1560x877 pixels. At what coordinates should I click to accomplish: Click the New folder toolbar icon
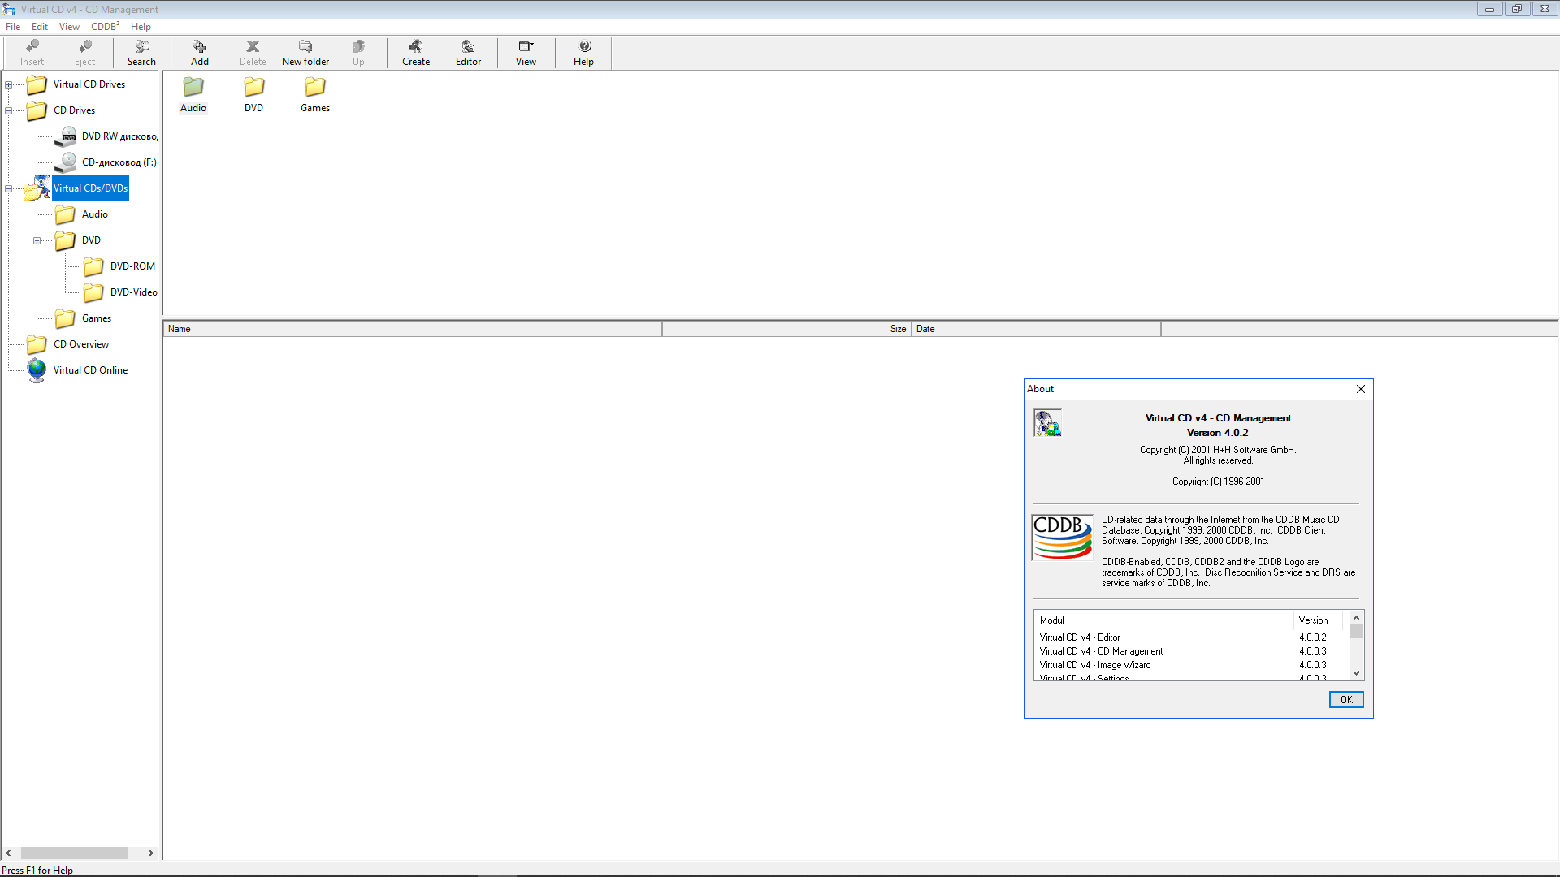305,52
